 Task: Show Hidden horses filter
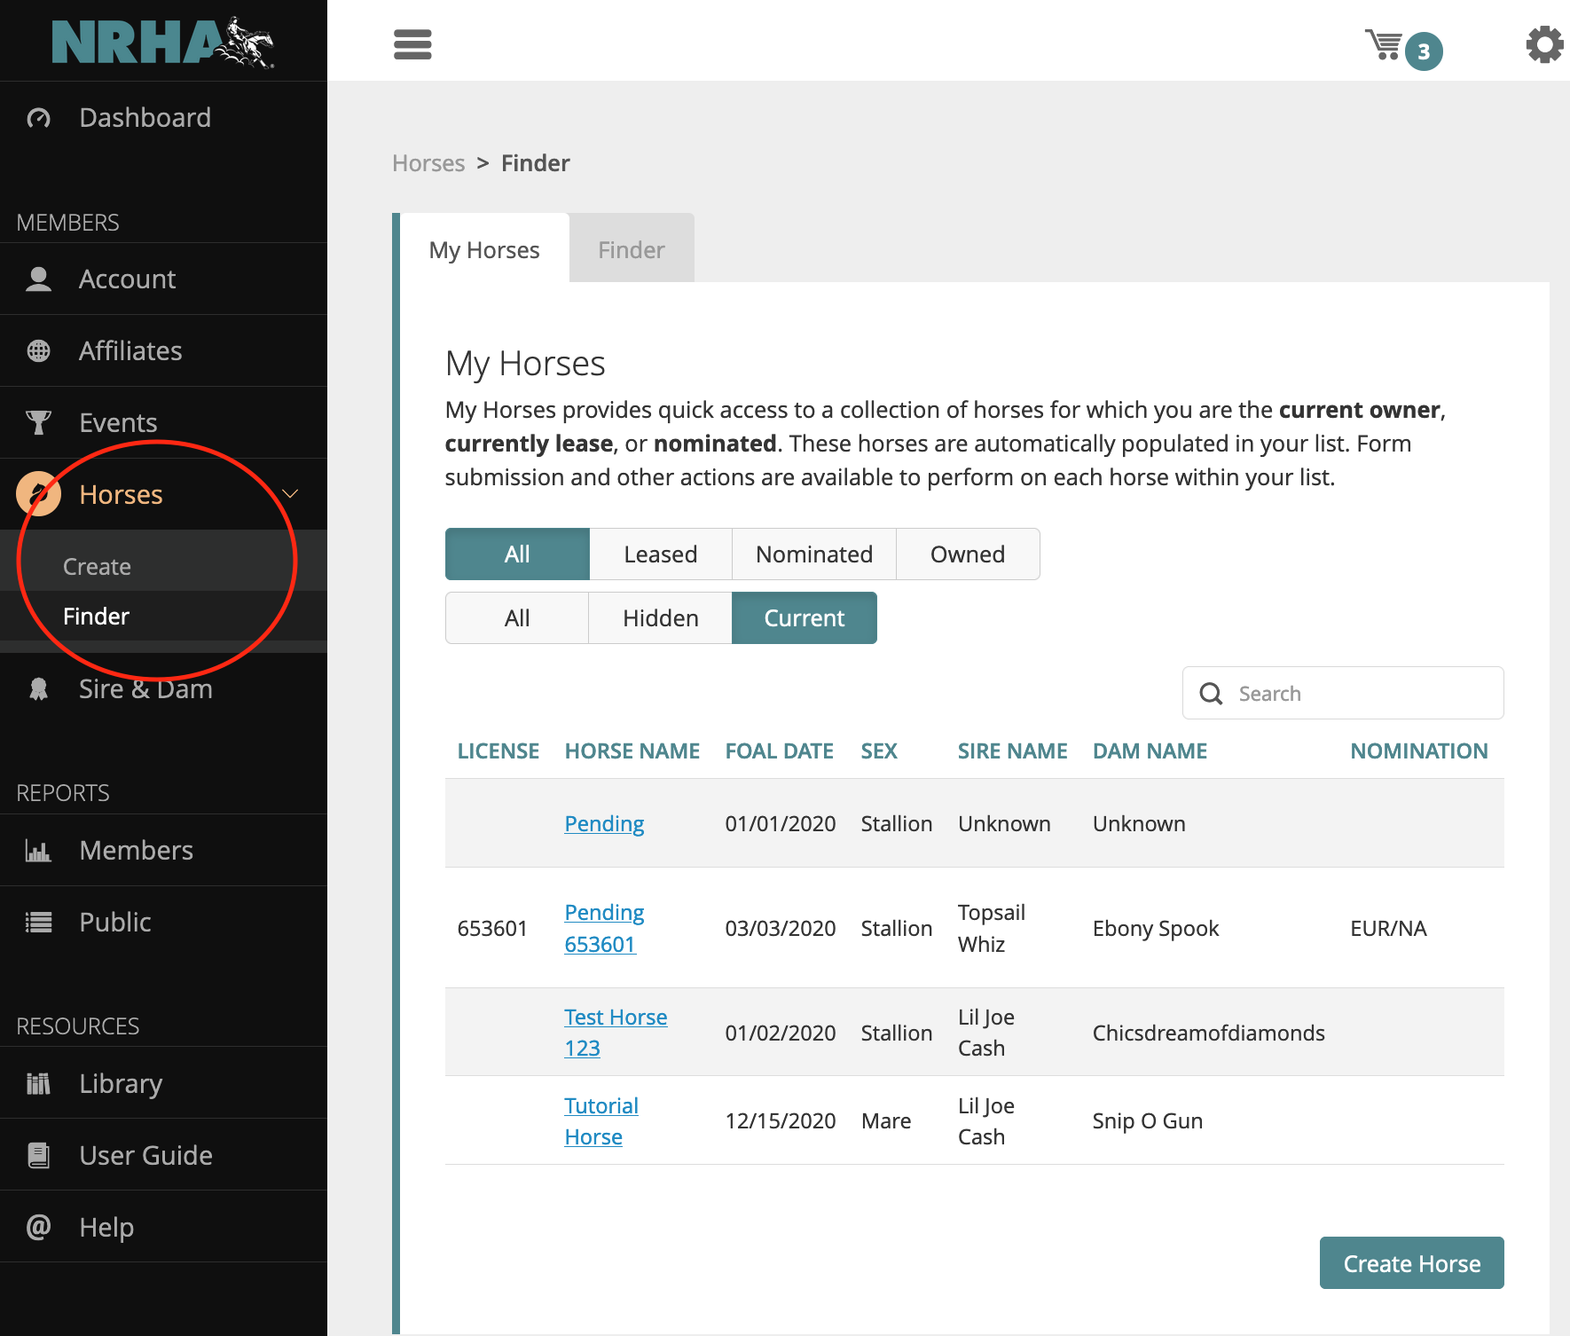[660, 618]
